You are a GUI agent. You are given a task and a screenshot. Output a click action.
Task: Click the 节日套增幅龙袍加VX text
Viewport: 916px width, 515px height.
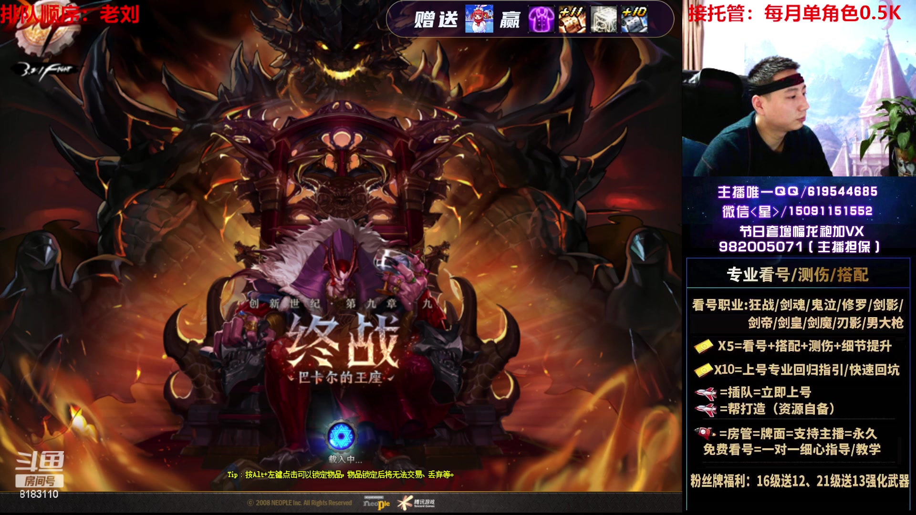coord(801,231)
